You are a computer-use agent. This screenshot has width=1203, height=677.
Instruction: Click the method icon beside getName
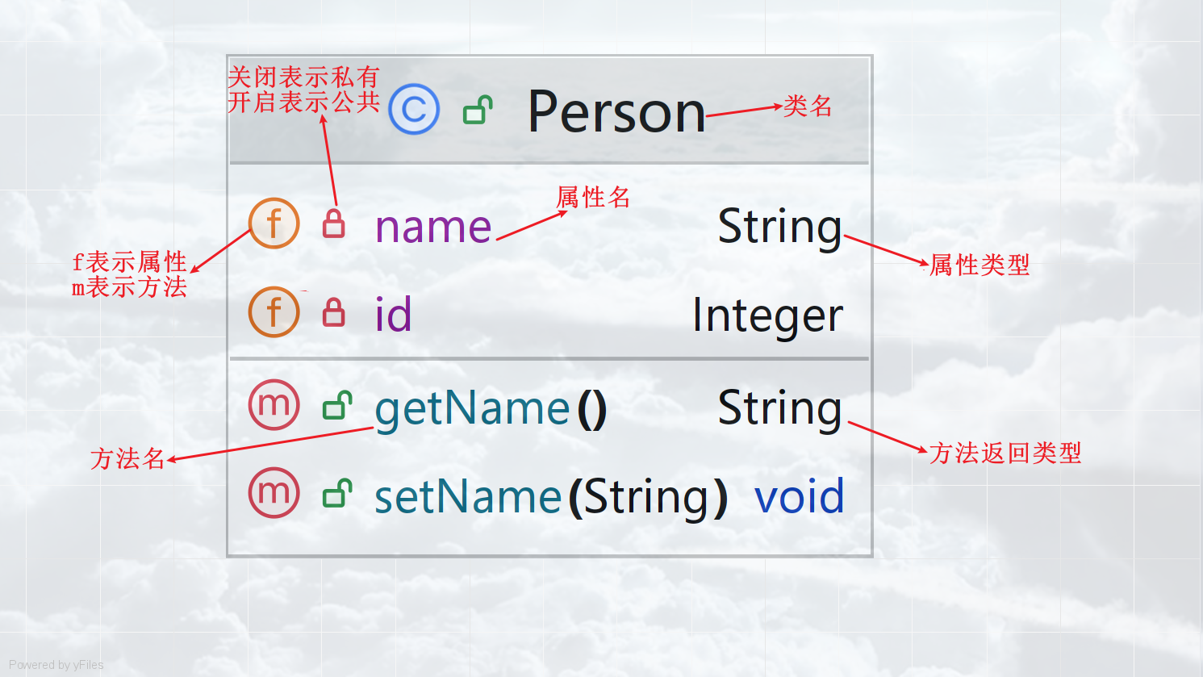point(274,404)
